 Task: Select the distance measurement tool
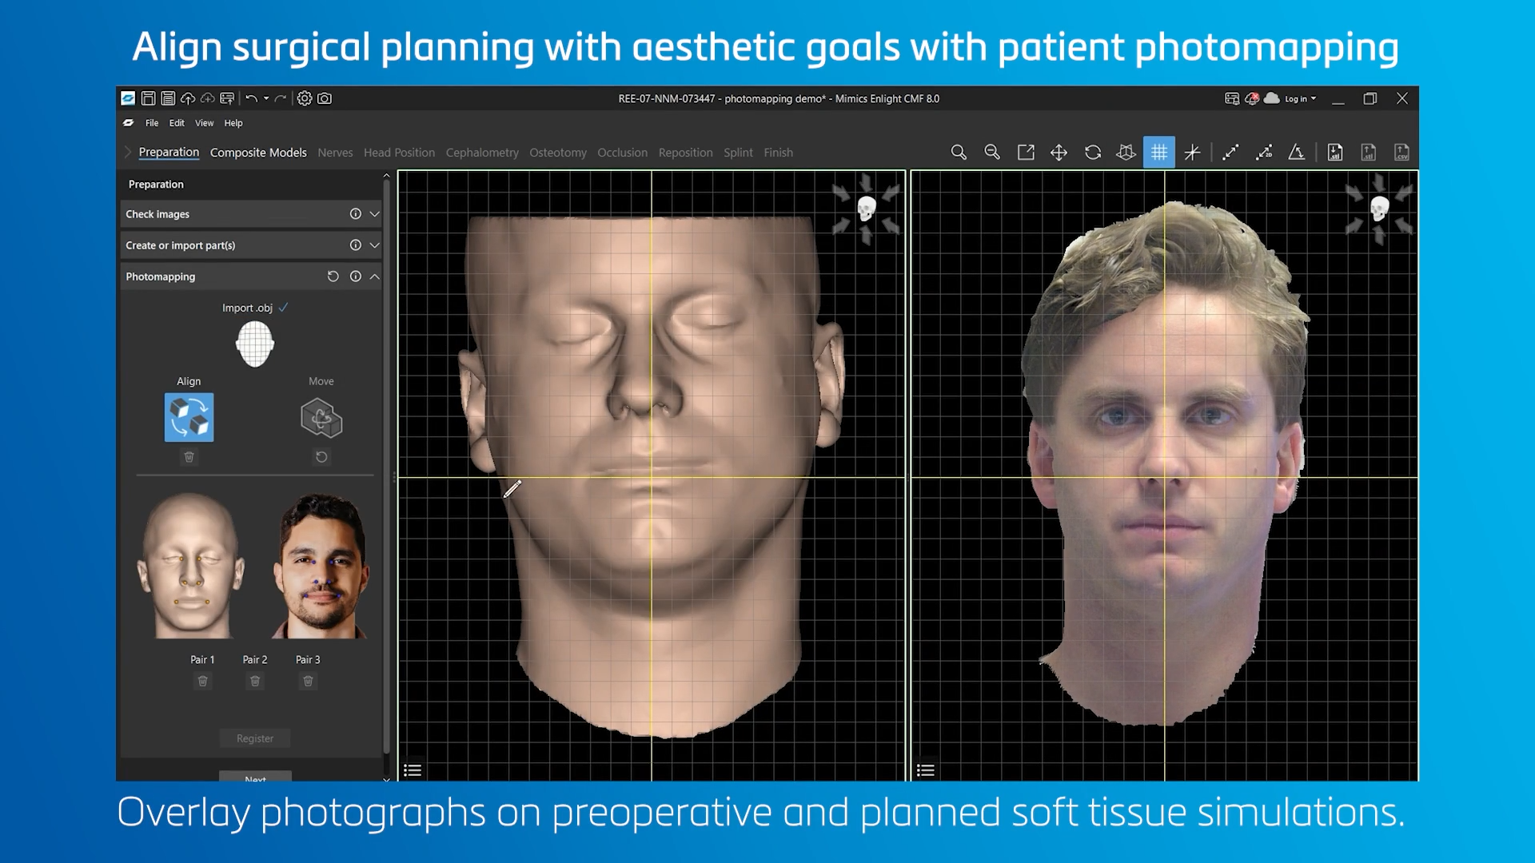1230,152
